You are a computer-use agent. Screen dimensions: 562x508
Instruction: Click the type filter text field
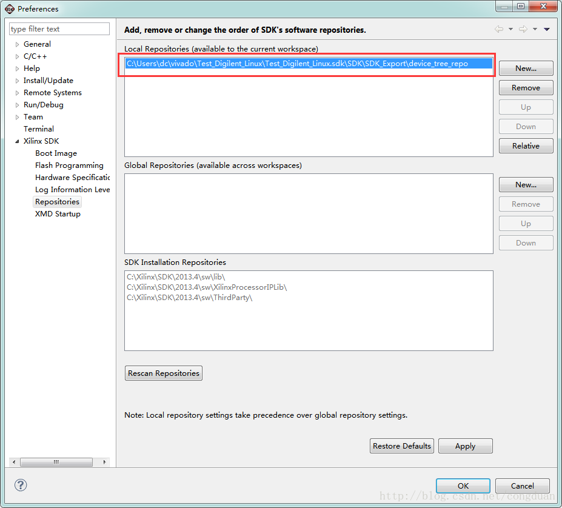[59, 28]
